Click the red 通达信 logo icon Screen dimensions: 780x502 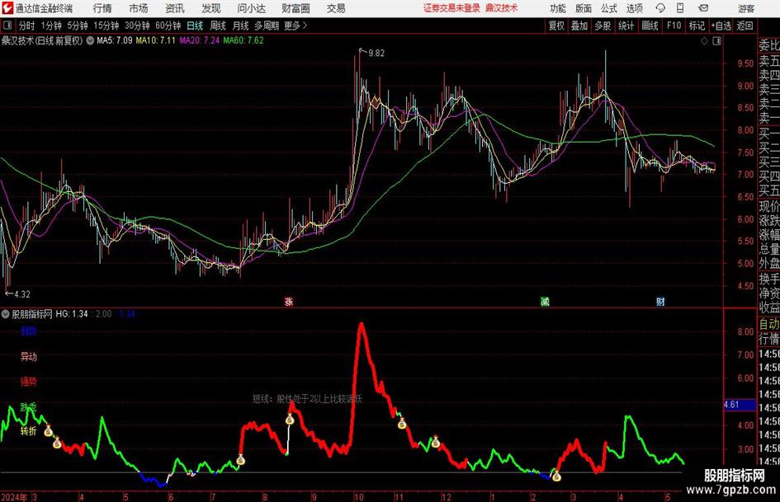[7, 8]
